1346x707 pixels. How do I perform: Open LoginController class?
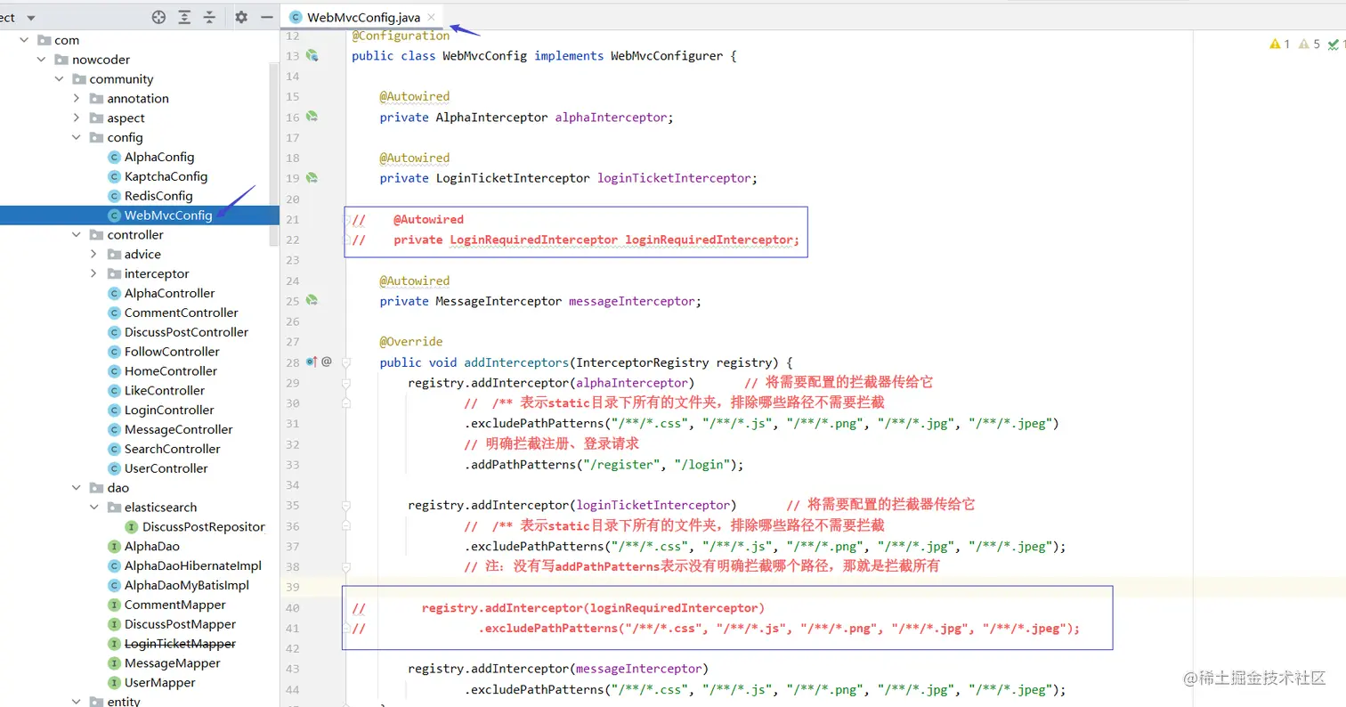[x=169, y=410]
